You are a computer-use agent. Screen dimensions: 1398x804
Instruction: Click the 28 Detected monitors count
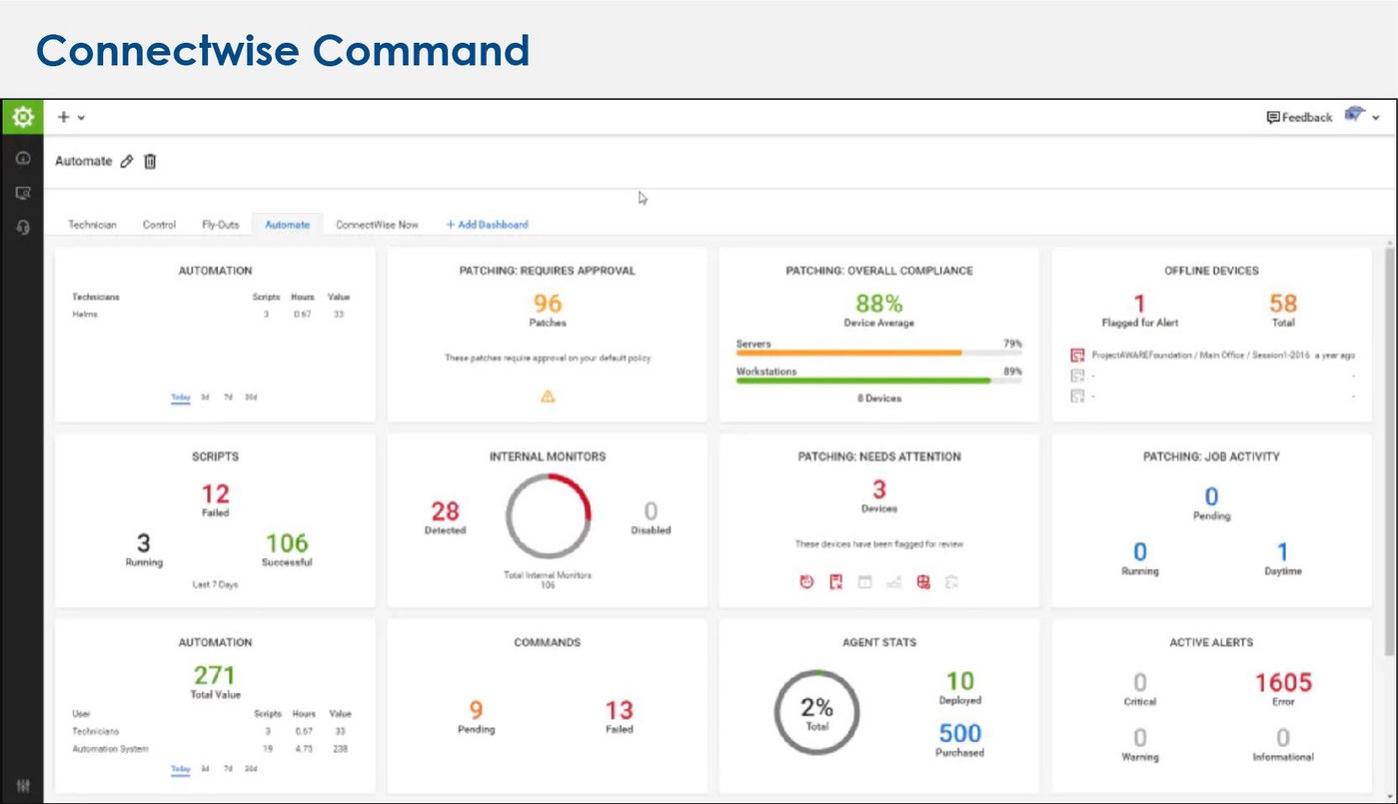pos(445,511)
